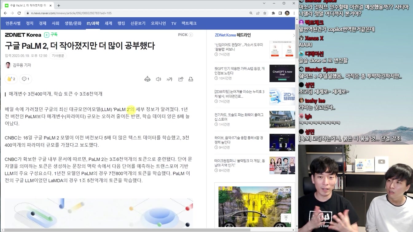Select the IT/과학 section tab
Viewport: 413px width, 232px height.
tap(93, 23)
